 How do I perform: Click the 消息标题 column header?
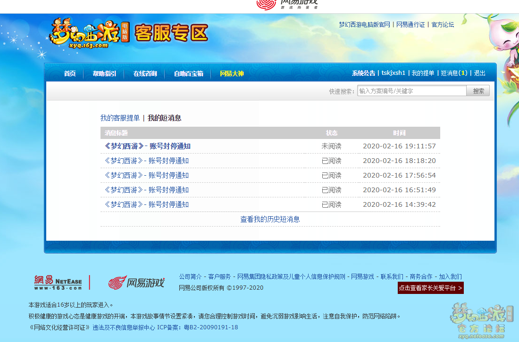(116, 133)
